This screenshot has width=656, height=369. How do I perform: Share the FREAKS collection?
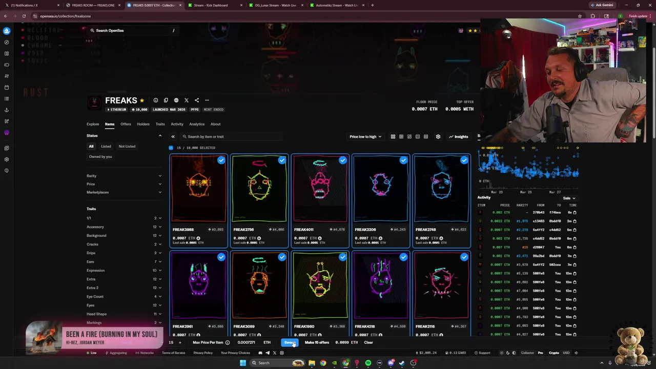196,100
